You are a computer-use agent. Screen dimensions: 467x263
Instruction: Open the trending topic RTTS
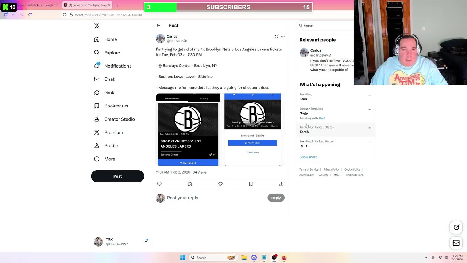[304, 146]
